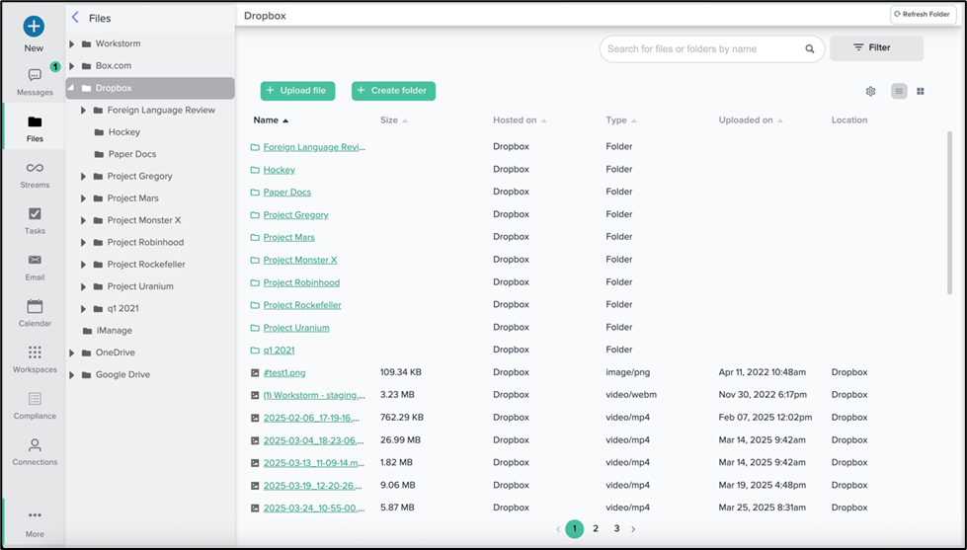Open the Compliance section
Screen dimensions: 967x550
tap(35, 406)
